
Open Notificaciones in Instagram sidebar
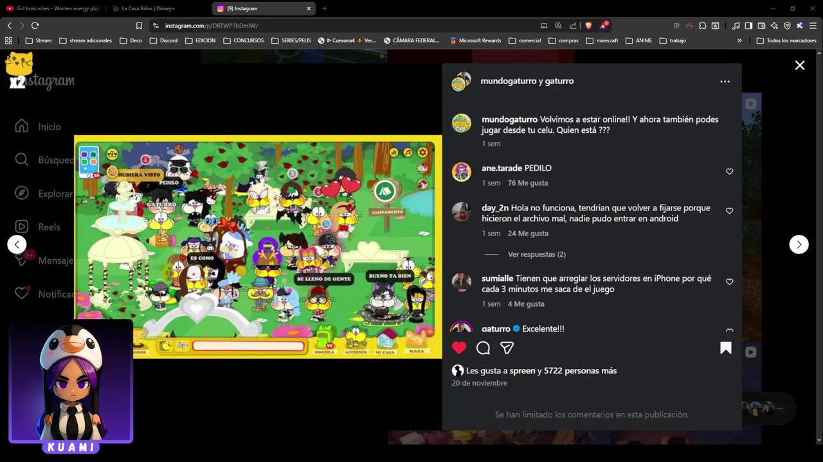pyautogui.click(x=44, y=293)
